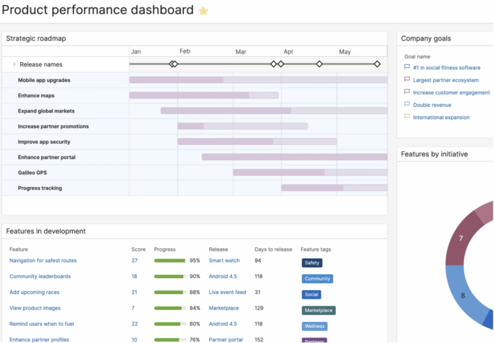The width and height of the screenshot is (494, 343).
Task: Select the 'Safety' feature tag
Action: click(x=312, y=263)
